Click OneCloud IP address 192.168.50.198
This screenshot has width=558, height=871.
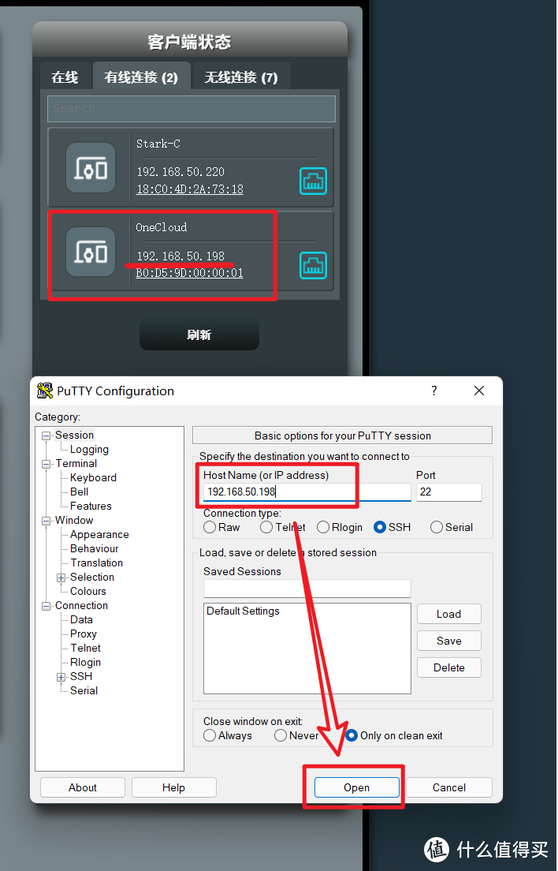180,256
